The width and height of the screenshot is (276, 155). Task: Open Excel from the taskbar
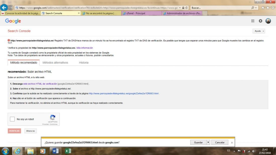coord(68,151)
